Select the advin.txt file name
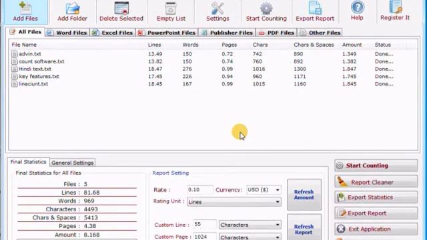The width and height of the screenshot is (427, 240). point(30,54)
